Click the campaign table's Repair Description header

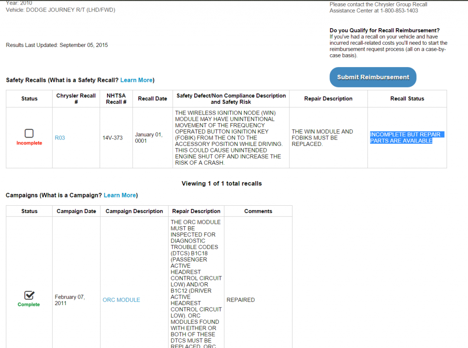tap(196, 211)
